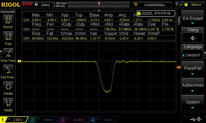Toggle channel 1 at 2.00 V
The height and width of the screenshot is (123, 206).
coord(14,120)
